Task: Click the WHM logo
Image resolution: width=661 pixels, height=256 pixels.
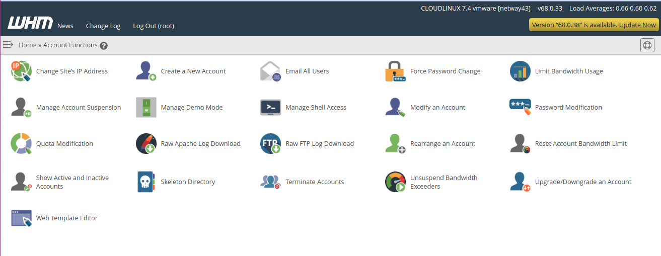Action: tap(30, 23)
